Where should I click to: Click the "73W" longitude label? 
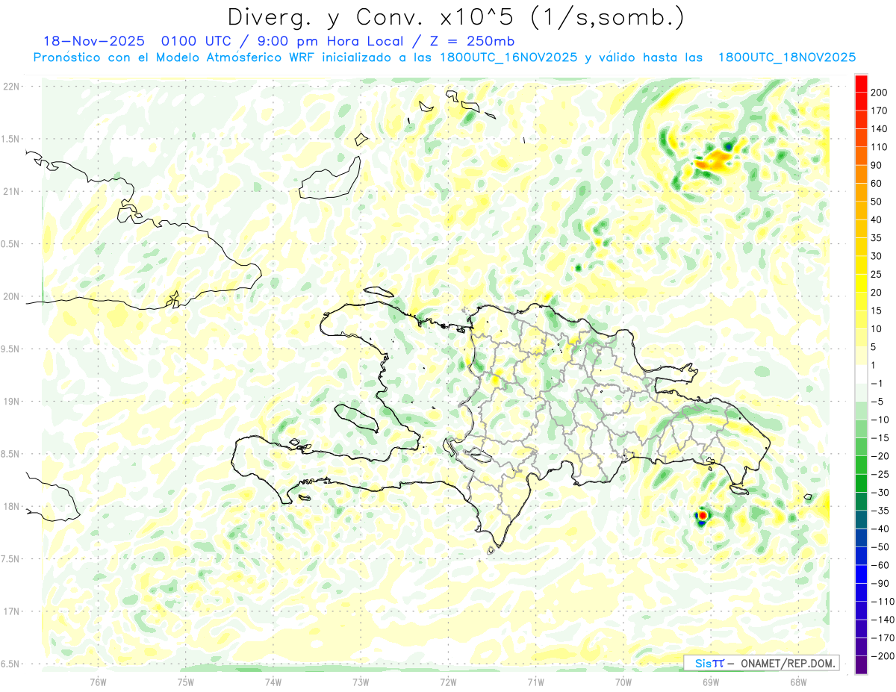(x=361, y=682)
